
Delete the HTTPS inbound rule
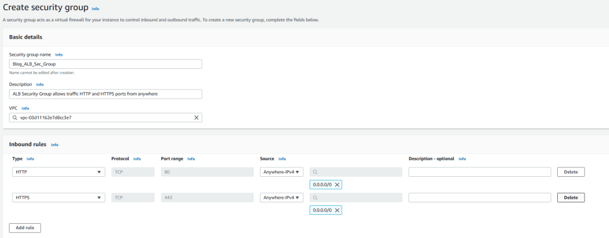click(571, 198)
